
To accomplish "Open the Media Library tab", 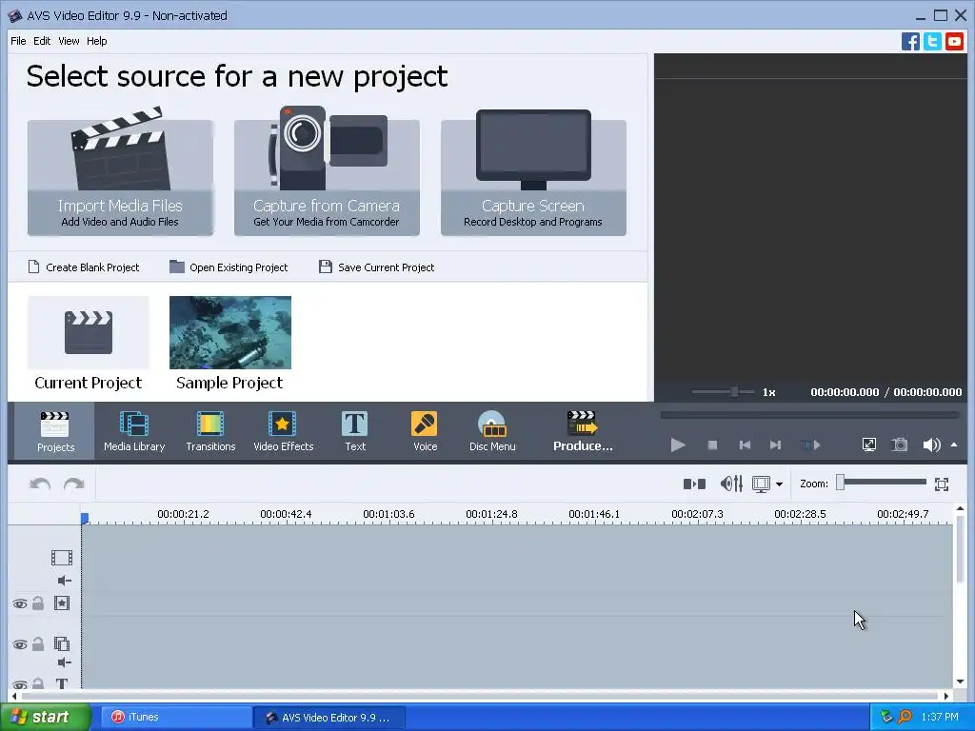I will click(x=134, y=431).
